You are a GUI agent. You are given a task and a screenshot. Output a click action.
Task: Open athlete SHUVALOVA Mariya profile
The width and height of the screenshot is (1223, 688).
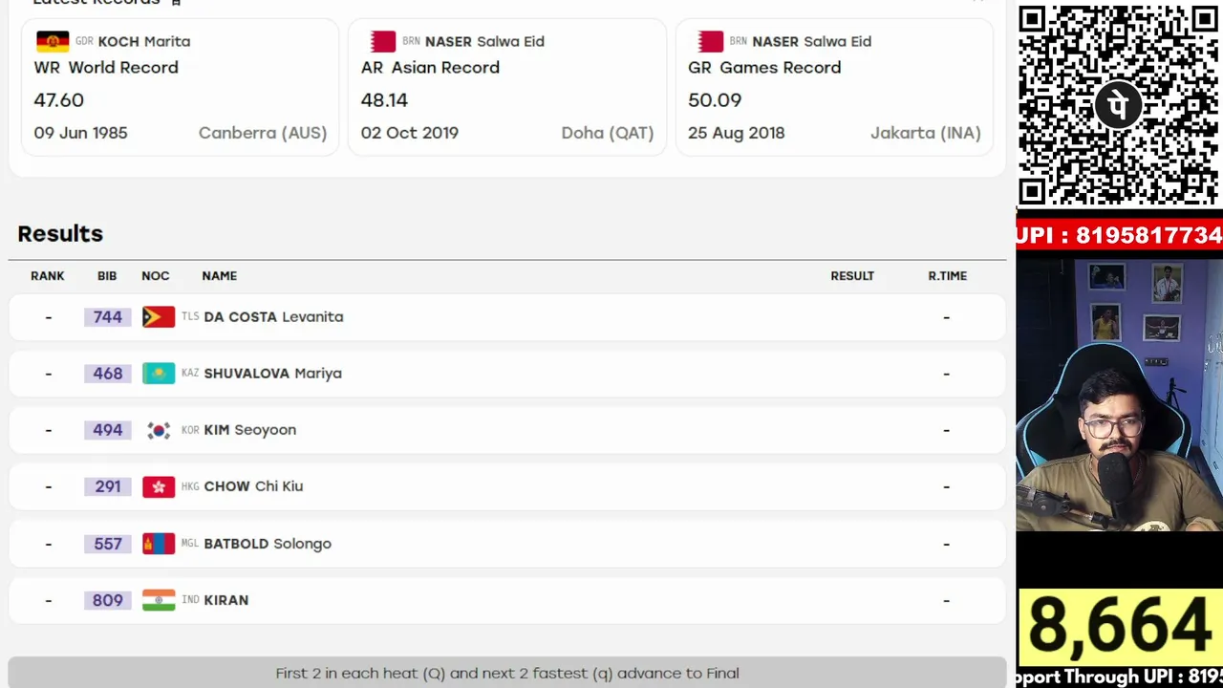(272, 374)
